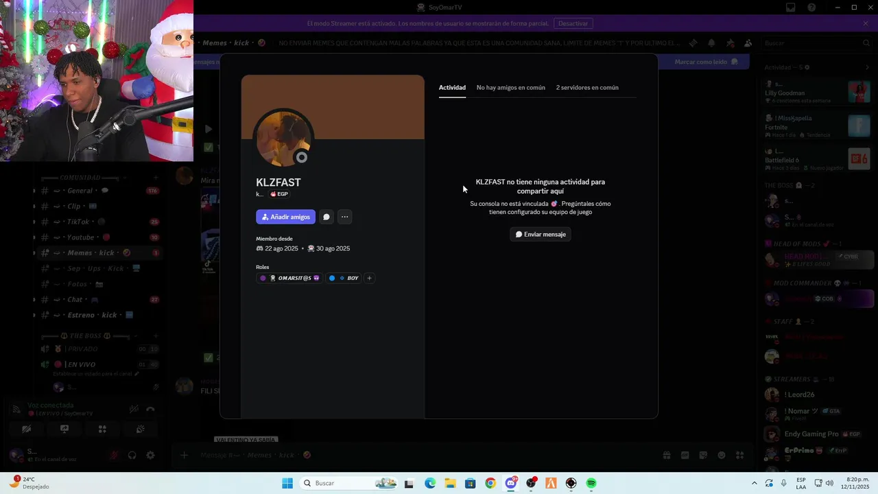Image resolution: width=878 pixels, height=494 pixels.
Task: Expand the Chat channel arrow
Action: pos(34,300)
